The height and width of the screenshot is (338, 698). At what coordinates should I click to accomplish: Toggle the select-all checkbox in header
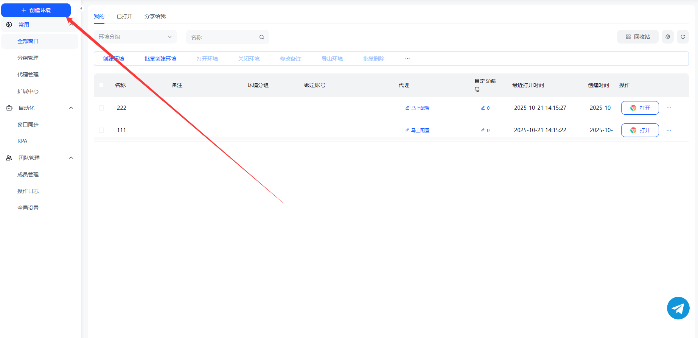(101, 85)
